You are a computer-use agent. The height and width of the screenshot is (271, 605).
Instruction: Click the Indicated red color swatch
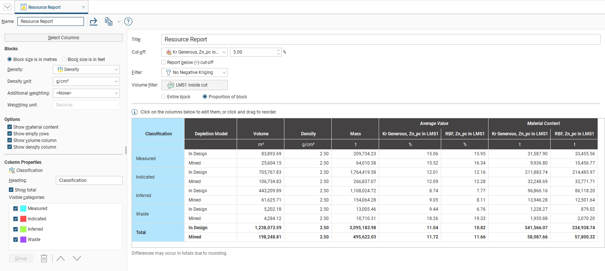[23, 219]
